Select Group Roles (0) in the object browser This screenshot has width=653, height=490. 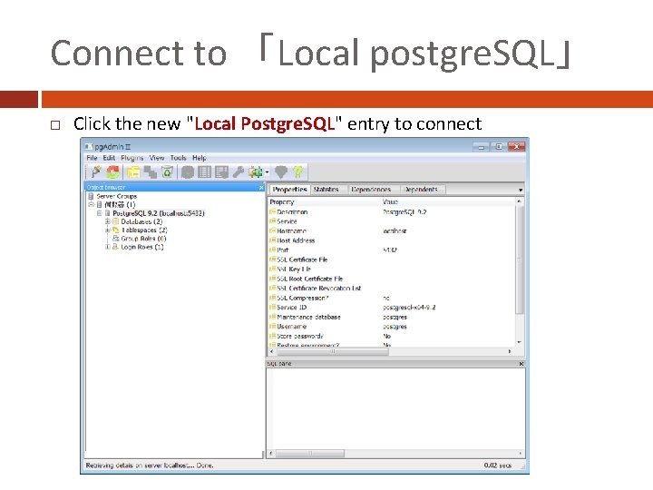tap(143, 239)
